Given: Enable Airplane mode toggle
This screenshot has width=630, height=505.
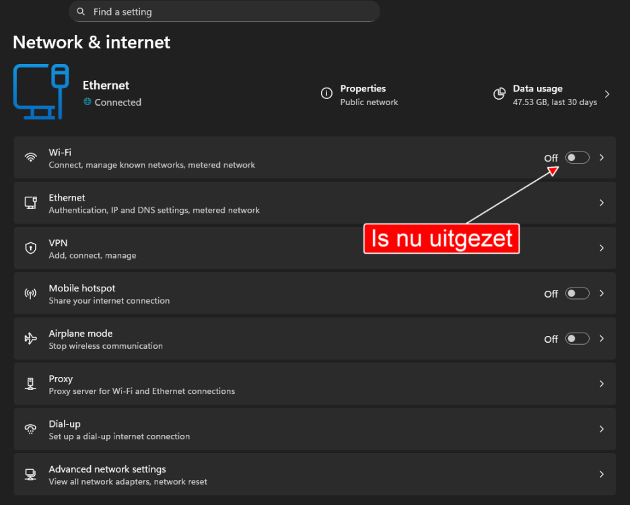Looking at the screenshot, I should point(577,339).
